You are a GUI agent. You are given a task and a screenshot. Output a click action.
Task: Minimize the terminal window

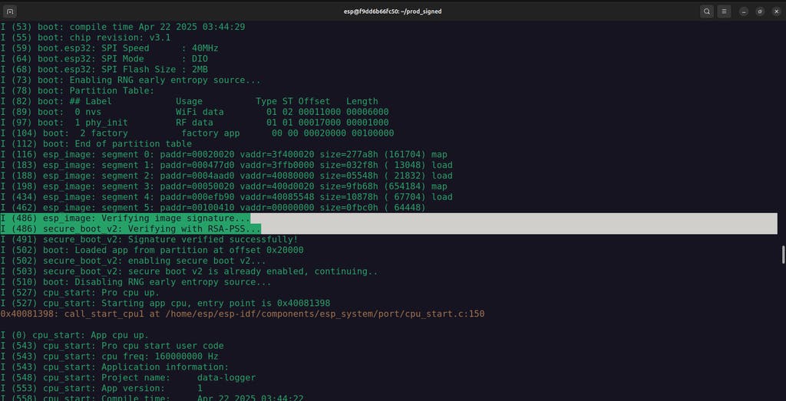(x=744, y=11)
